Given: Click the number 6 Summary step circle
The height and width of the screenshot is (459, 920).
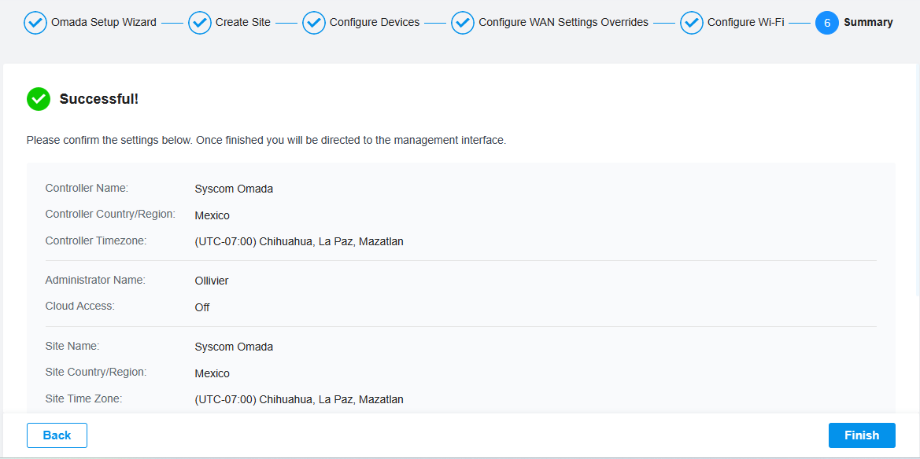Looking at the screenshot, I should click(827, 23).
